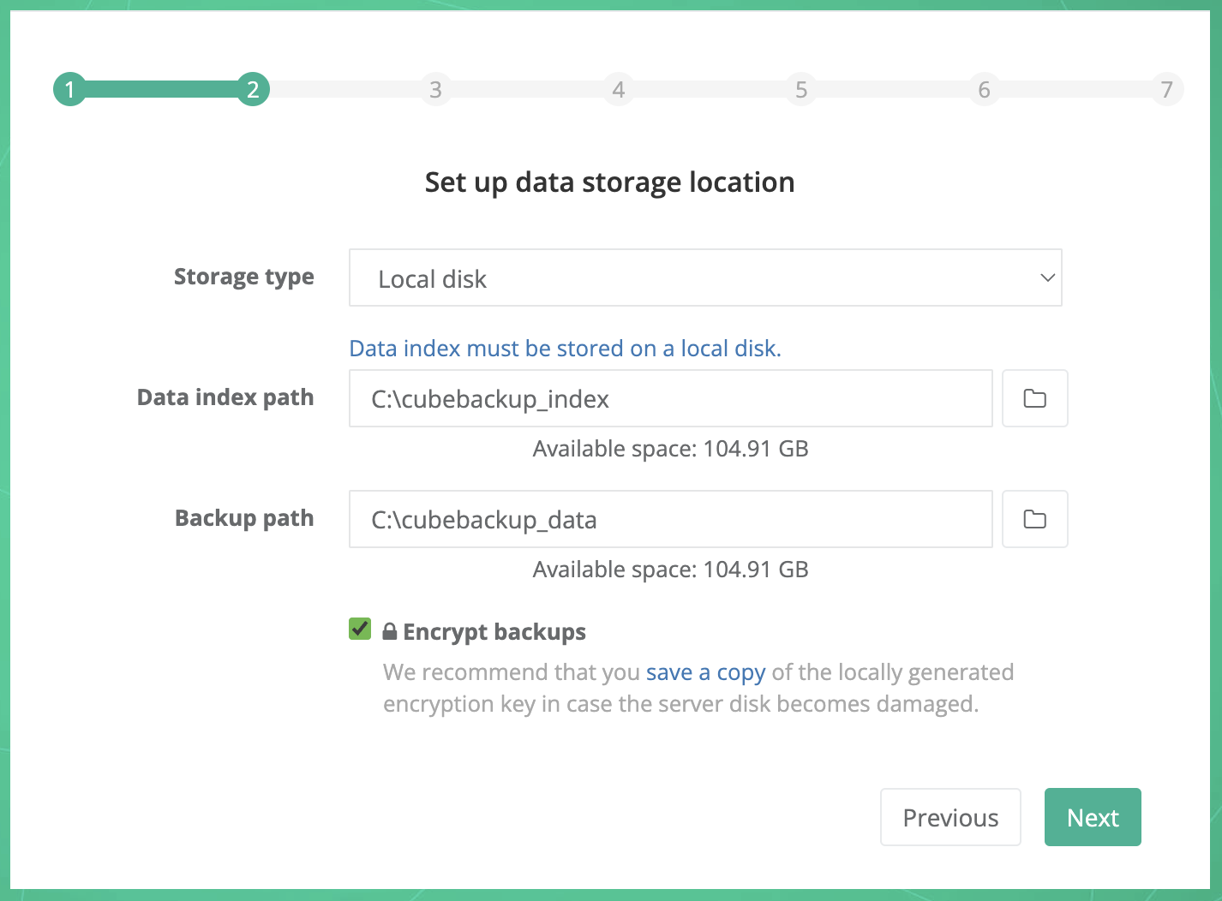
Task: Click the Next button
Action: pos(1093,817)
